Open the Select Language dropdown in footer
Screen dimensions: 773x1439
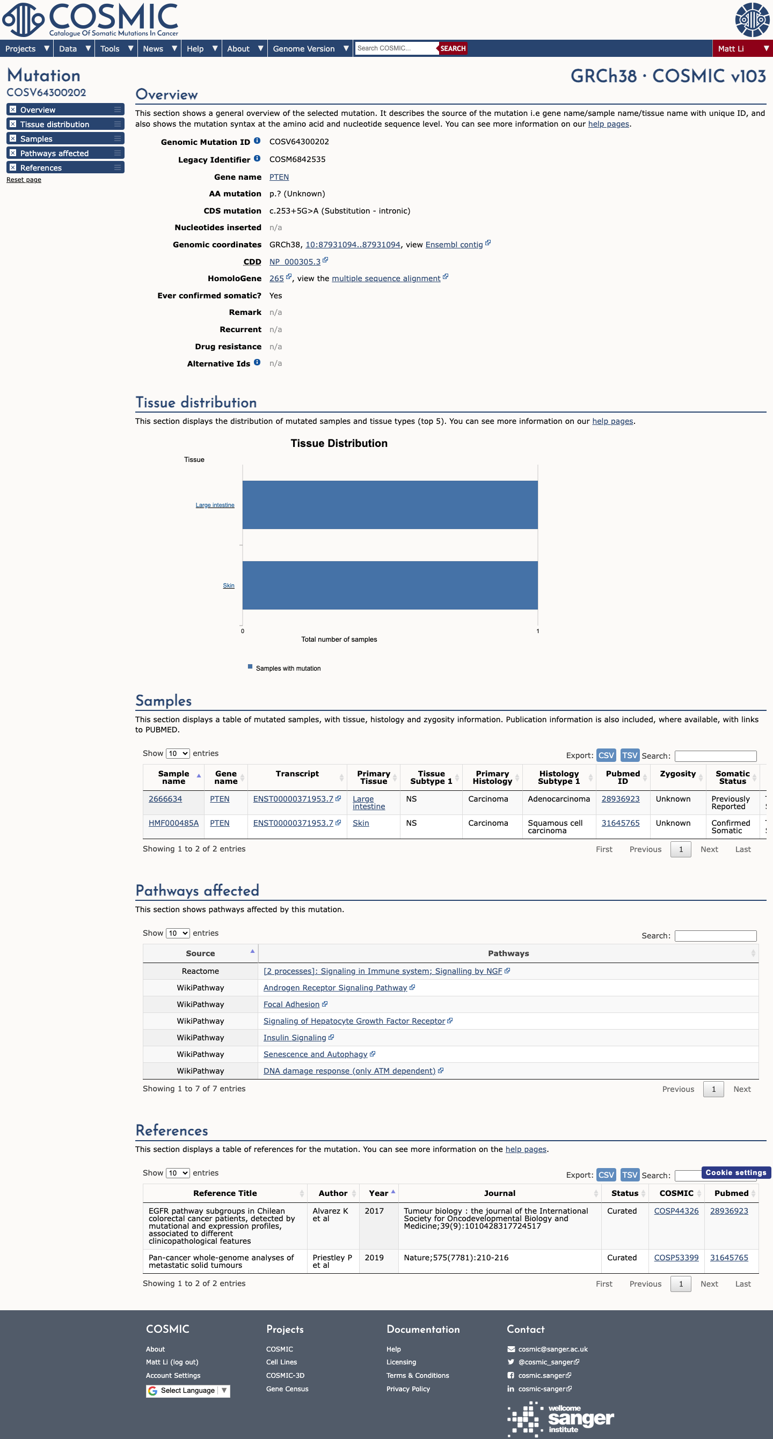pos(188,1390)
